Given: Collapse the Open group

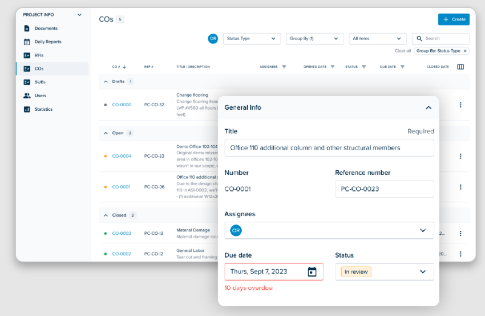Looking at the screenshot, I should click(106, 133).
